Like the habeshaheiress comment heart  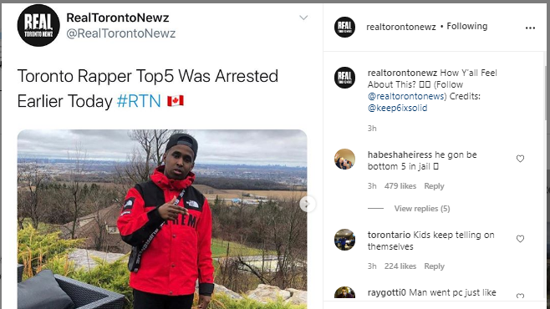[x=520, y=159]
